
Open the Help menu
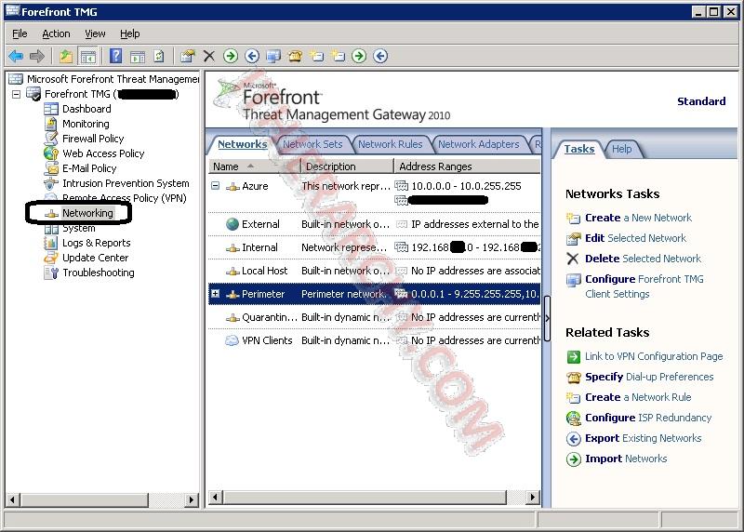(129, 33)
